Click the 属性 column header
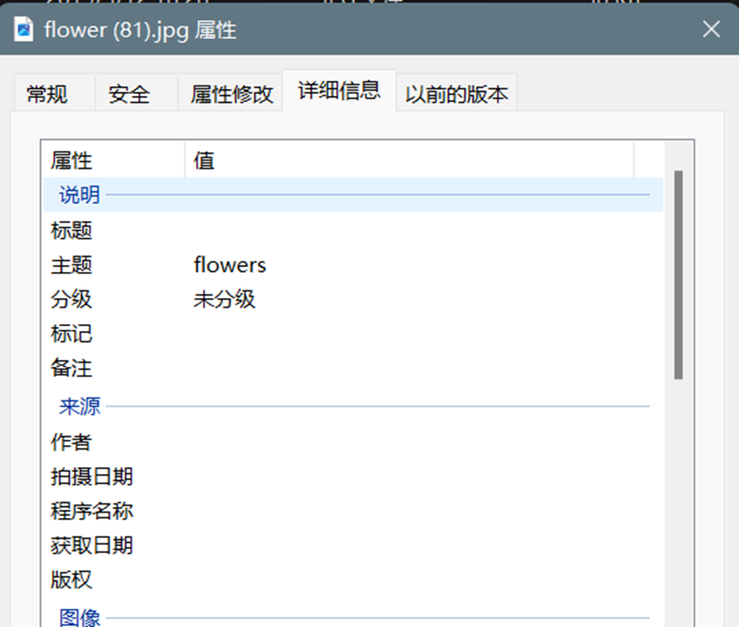The image size is (739, 627). (112, 161)
